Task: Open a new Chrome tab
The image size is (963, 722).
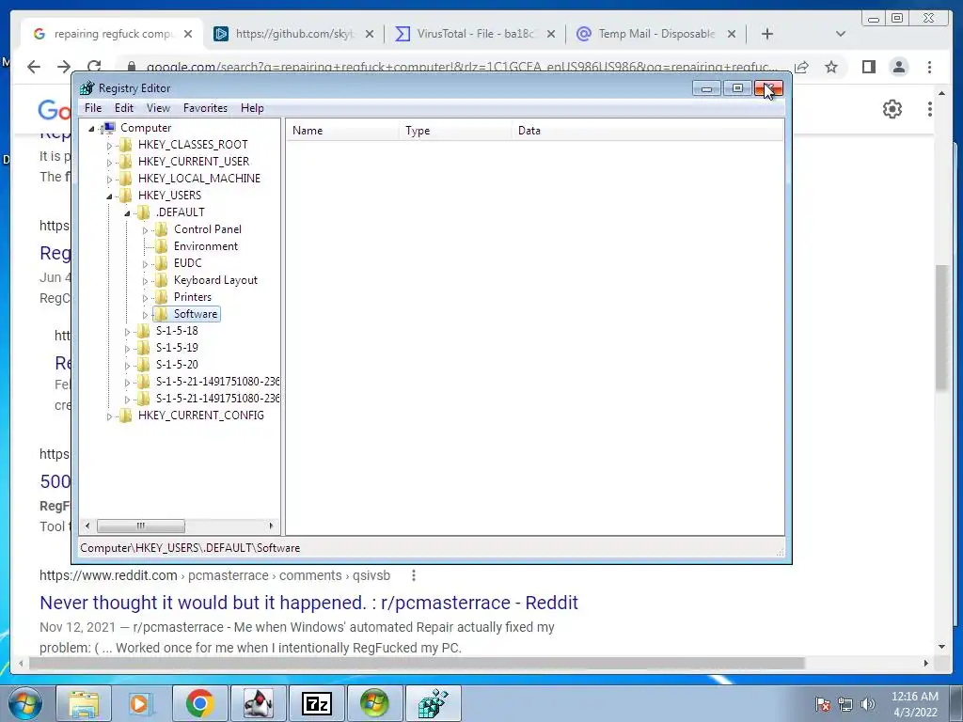Action: [767, 34]
